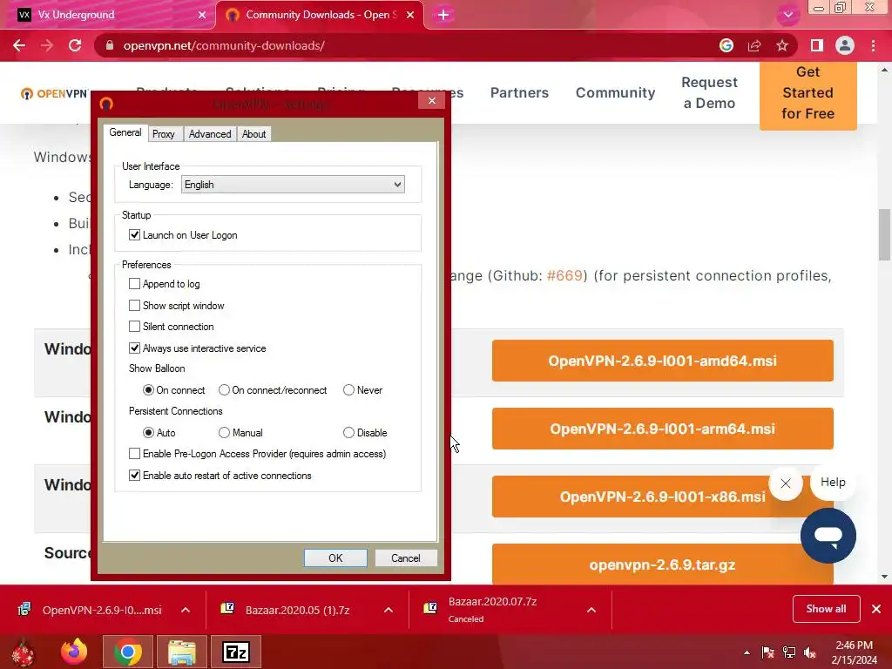Switch to Proxy settings tab
This screenshot has height=669, width=892.
[163, 133]
